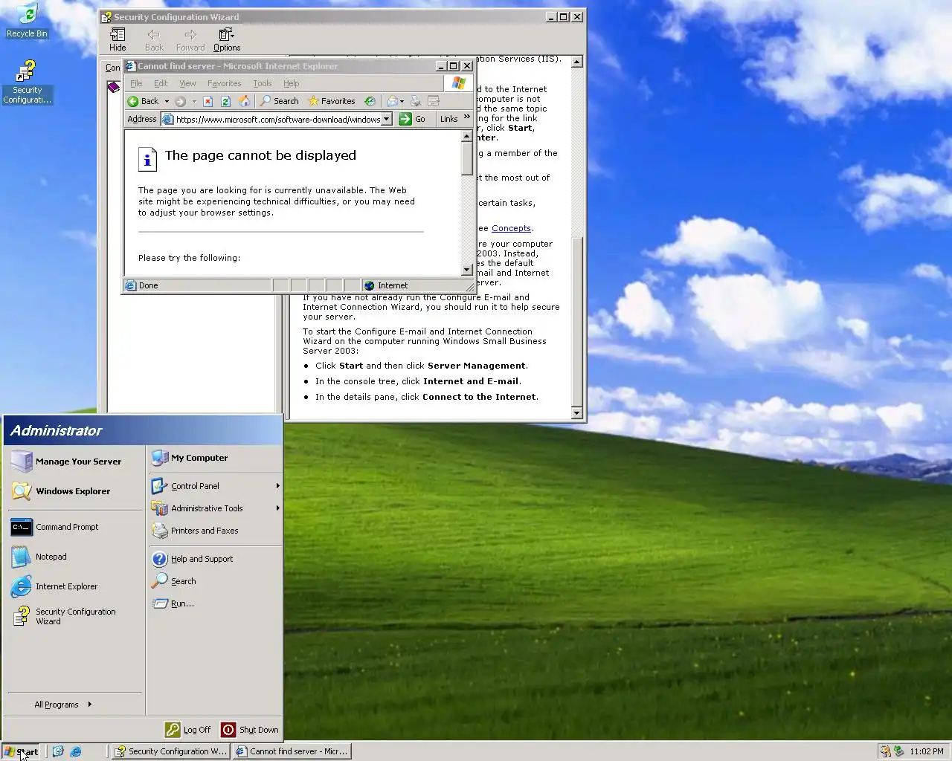Click the Go button beside the address bar
This screenshot has height=761, width=952.
pos(413,119)
